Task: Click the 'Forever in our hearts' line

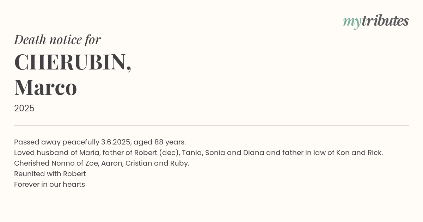Action: [49, 184]
